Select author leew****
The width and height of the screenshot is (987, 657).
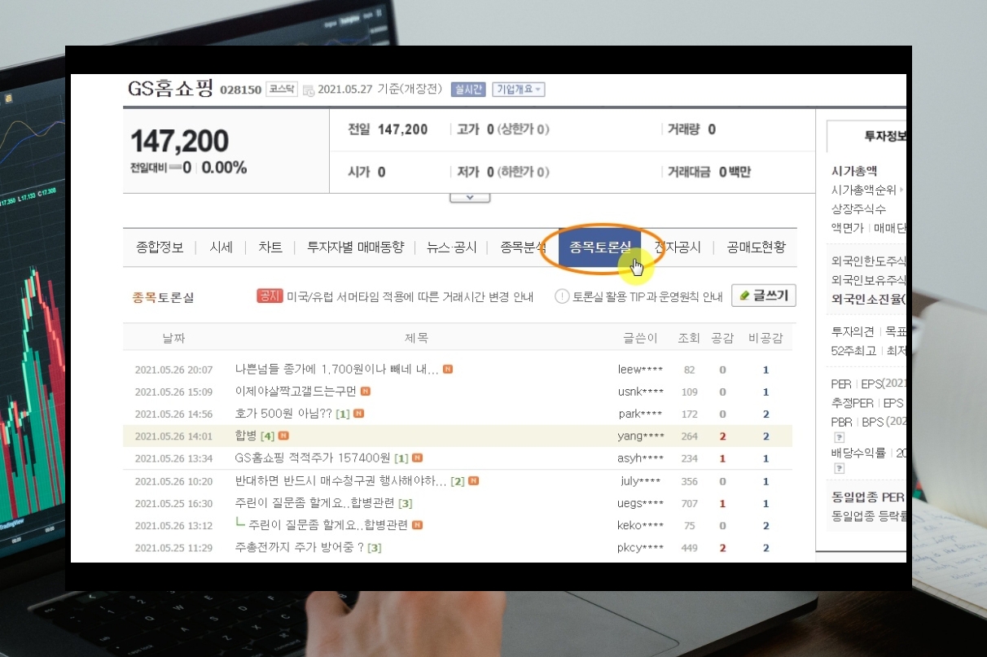pos(641,370)
